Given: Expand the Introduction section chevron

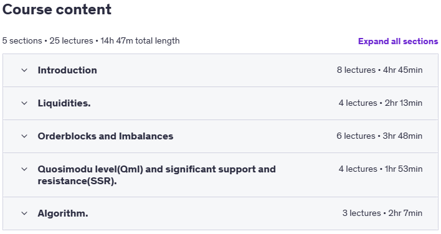Looking at the screenshot, I should pyautogui.click(x=24, y=70).
